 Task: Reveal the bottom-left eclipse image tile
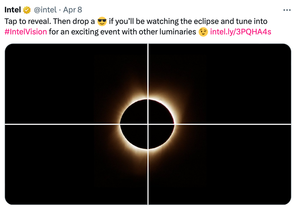[76, 165]
